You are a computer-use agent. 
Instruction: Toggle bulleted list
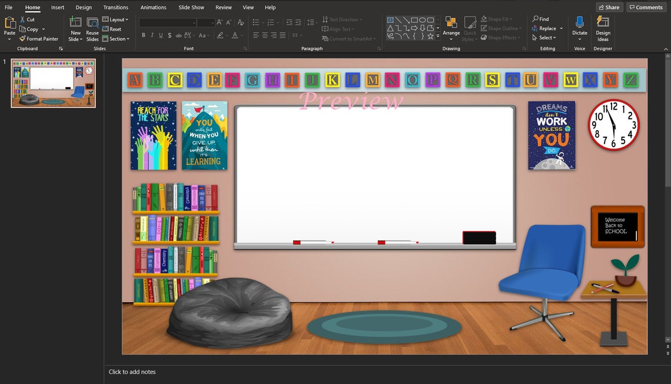tap(256, 22)
